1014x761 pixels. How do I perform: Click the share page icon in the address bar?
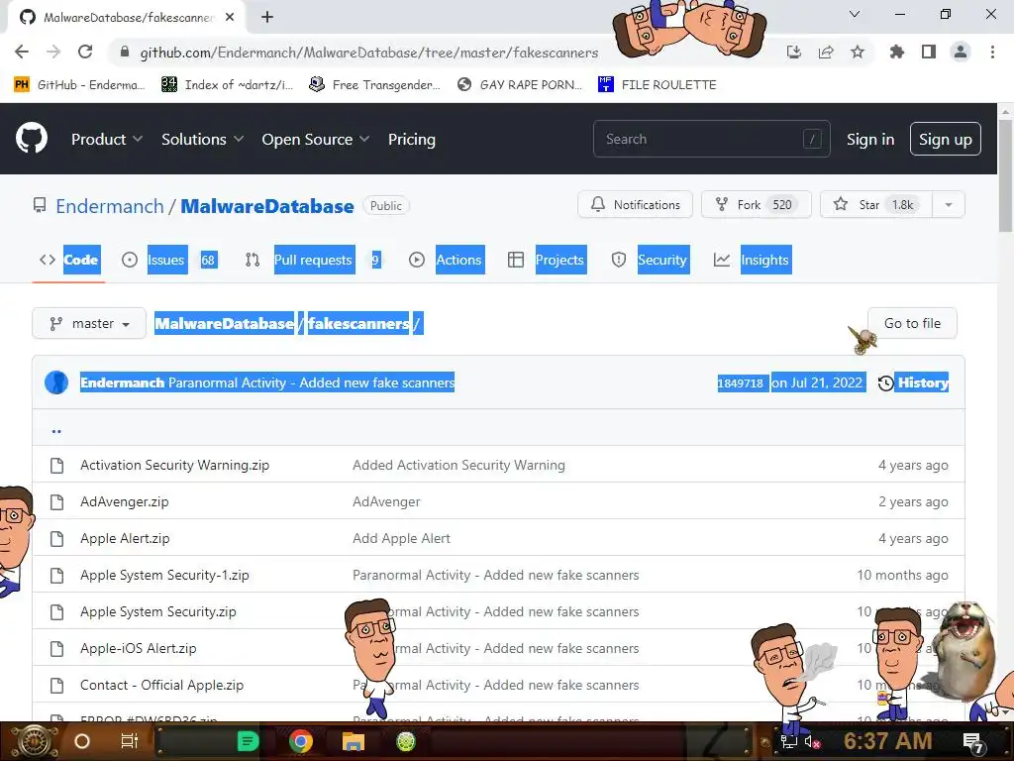point(826,52)
